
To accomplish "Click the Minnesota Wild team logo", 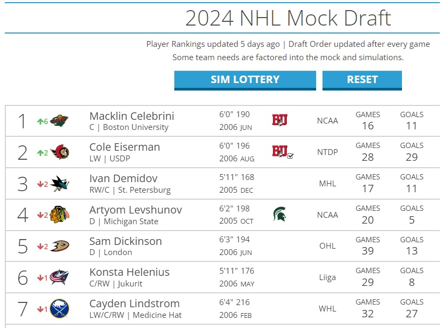I will (59, 121).
